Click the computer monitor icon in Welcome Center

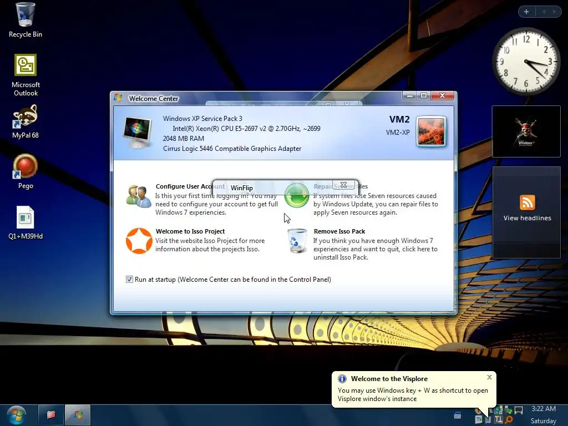138,133
